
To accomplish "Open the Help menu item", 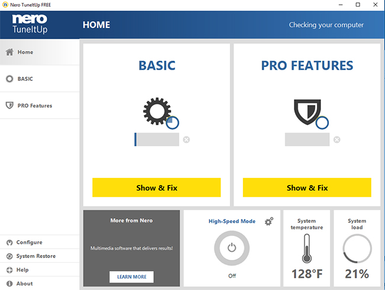I will point(40,270).
